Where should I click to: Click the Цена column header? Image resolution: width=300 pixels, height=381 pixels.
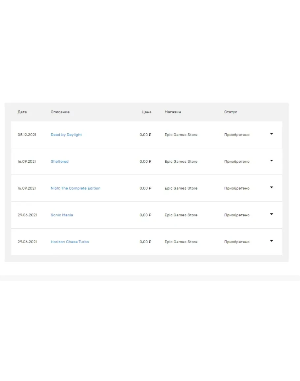click(x=147, y=112)
